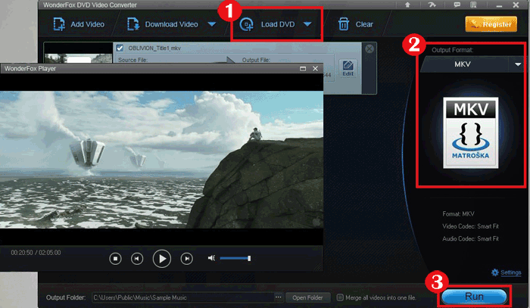Uncheck the OBLIVION_Title1.mkv checkbox

click(120, 48)
